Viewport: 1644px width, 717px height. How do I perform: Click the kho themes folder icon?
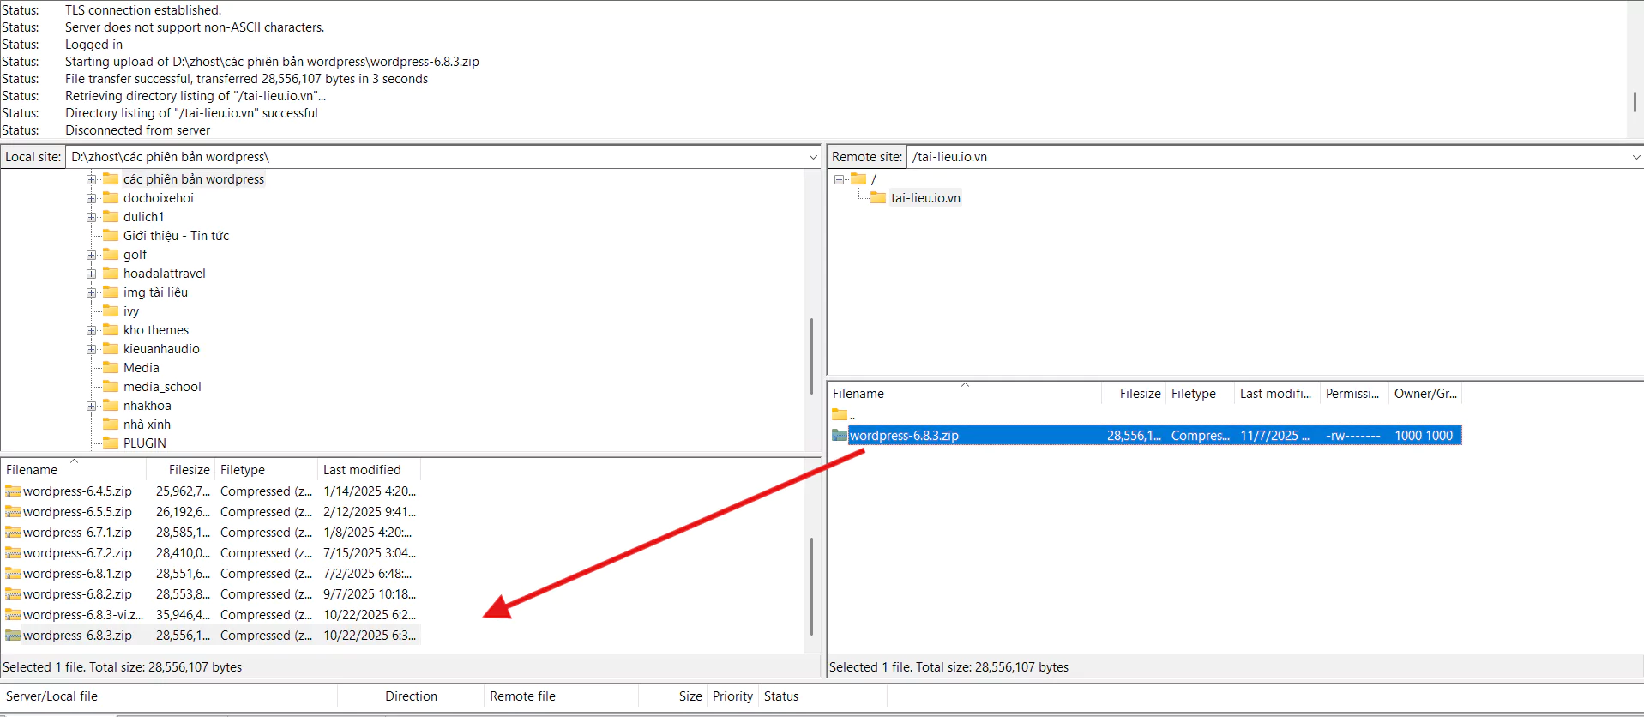[111, 330]
